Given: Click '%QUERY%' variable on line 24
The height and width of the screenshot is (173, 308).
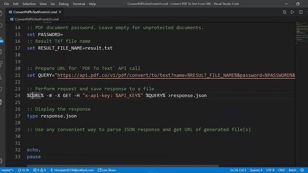Looking at the screenshot, I should click(155, 96).
